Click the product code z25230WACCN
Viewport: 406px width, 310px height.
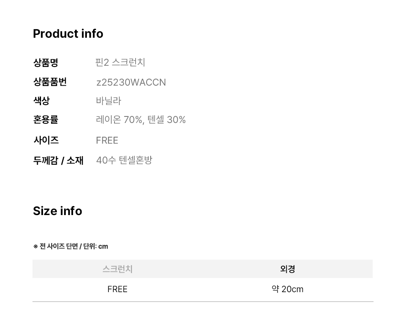coord(131,82)
